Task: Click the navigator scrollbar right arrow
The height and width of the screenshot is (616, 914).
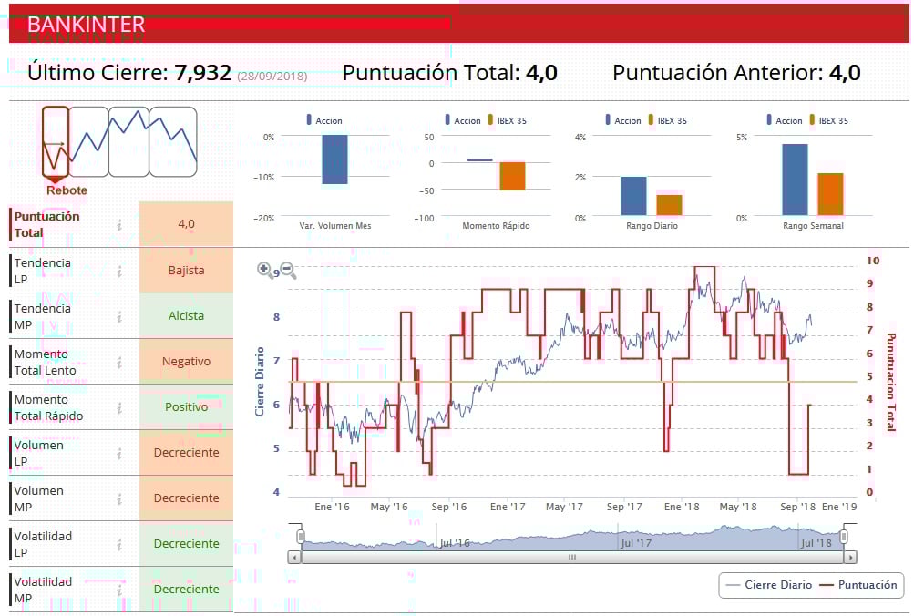Action: 850,558
